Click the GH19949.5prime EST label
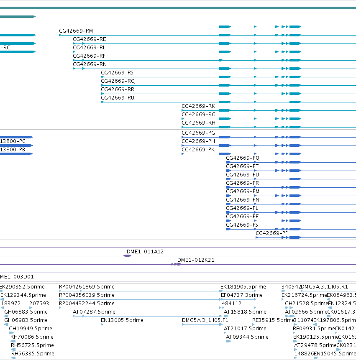The image size is (356, 360). 31,329
